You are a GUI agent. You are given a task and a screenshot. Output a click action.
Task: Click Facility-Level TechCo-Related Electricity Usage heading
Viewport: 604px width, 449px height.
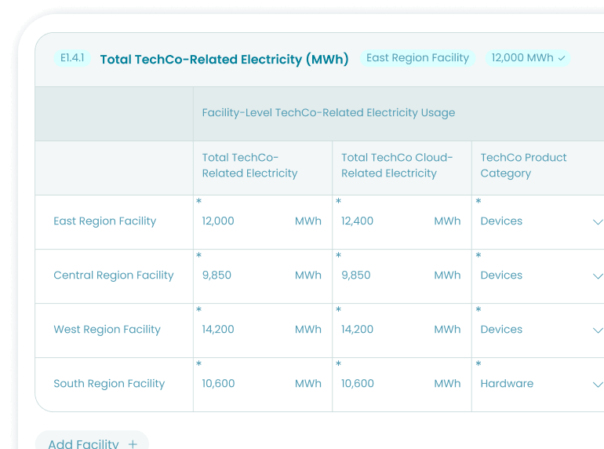click(329, 112)
